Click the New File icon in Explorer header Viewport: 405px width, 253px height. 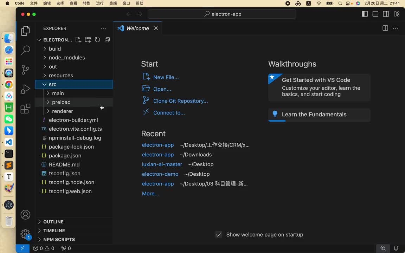pyautogui.click(x=78, y=40)
